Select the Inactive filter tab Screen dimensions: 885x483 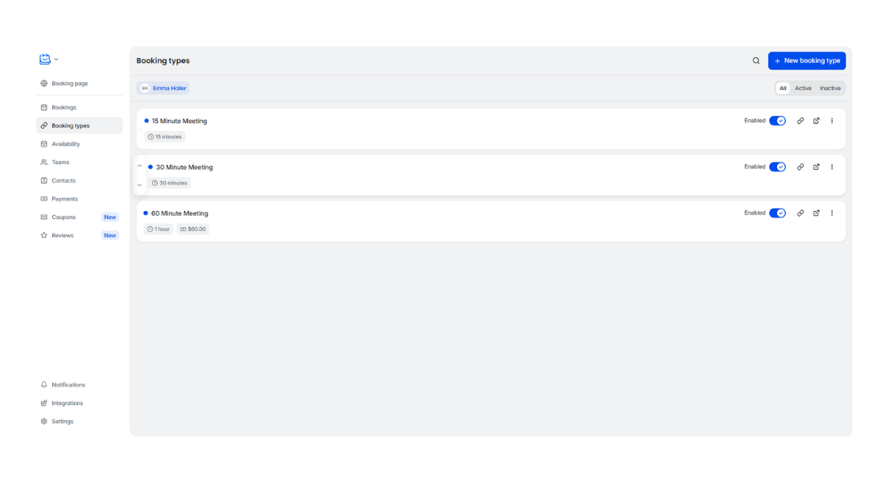click(x=830, y=88)
